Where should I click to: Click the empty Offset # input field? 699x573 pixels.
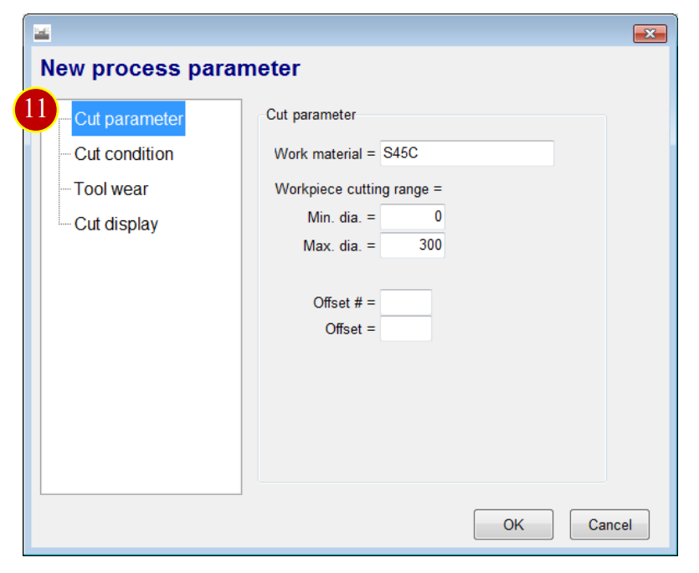pyautogui.click(x=406, y=302)
